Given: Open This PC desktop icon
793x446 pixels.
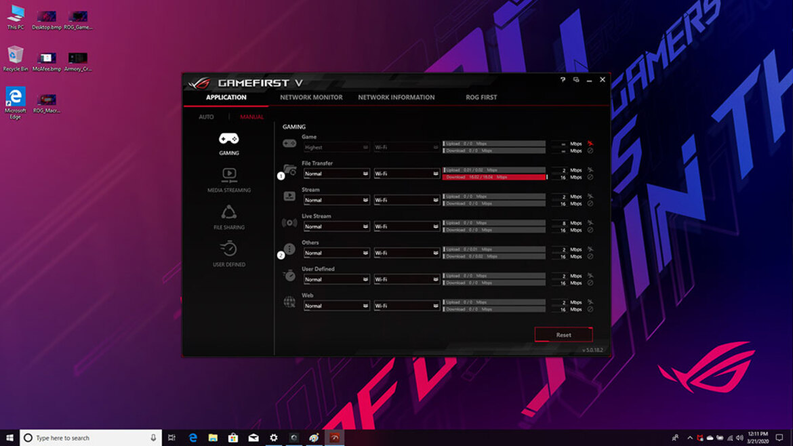Looking at the screenshot, I should coord(16,18).
